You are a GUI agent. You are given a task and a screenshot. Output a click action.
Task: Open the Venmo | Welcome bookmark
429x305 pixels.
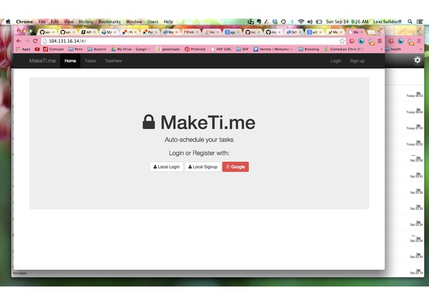(273, 49)
